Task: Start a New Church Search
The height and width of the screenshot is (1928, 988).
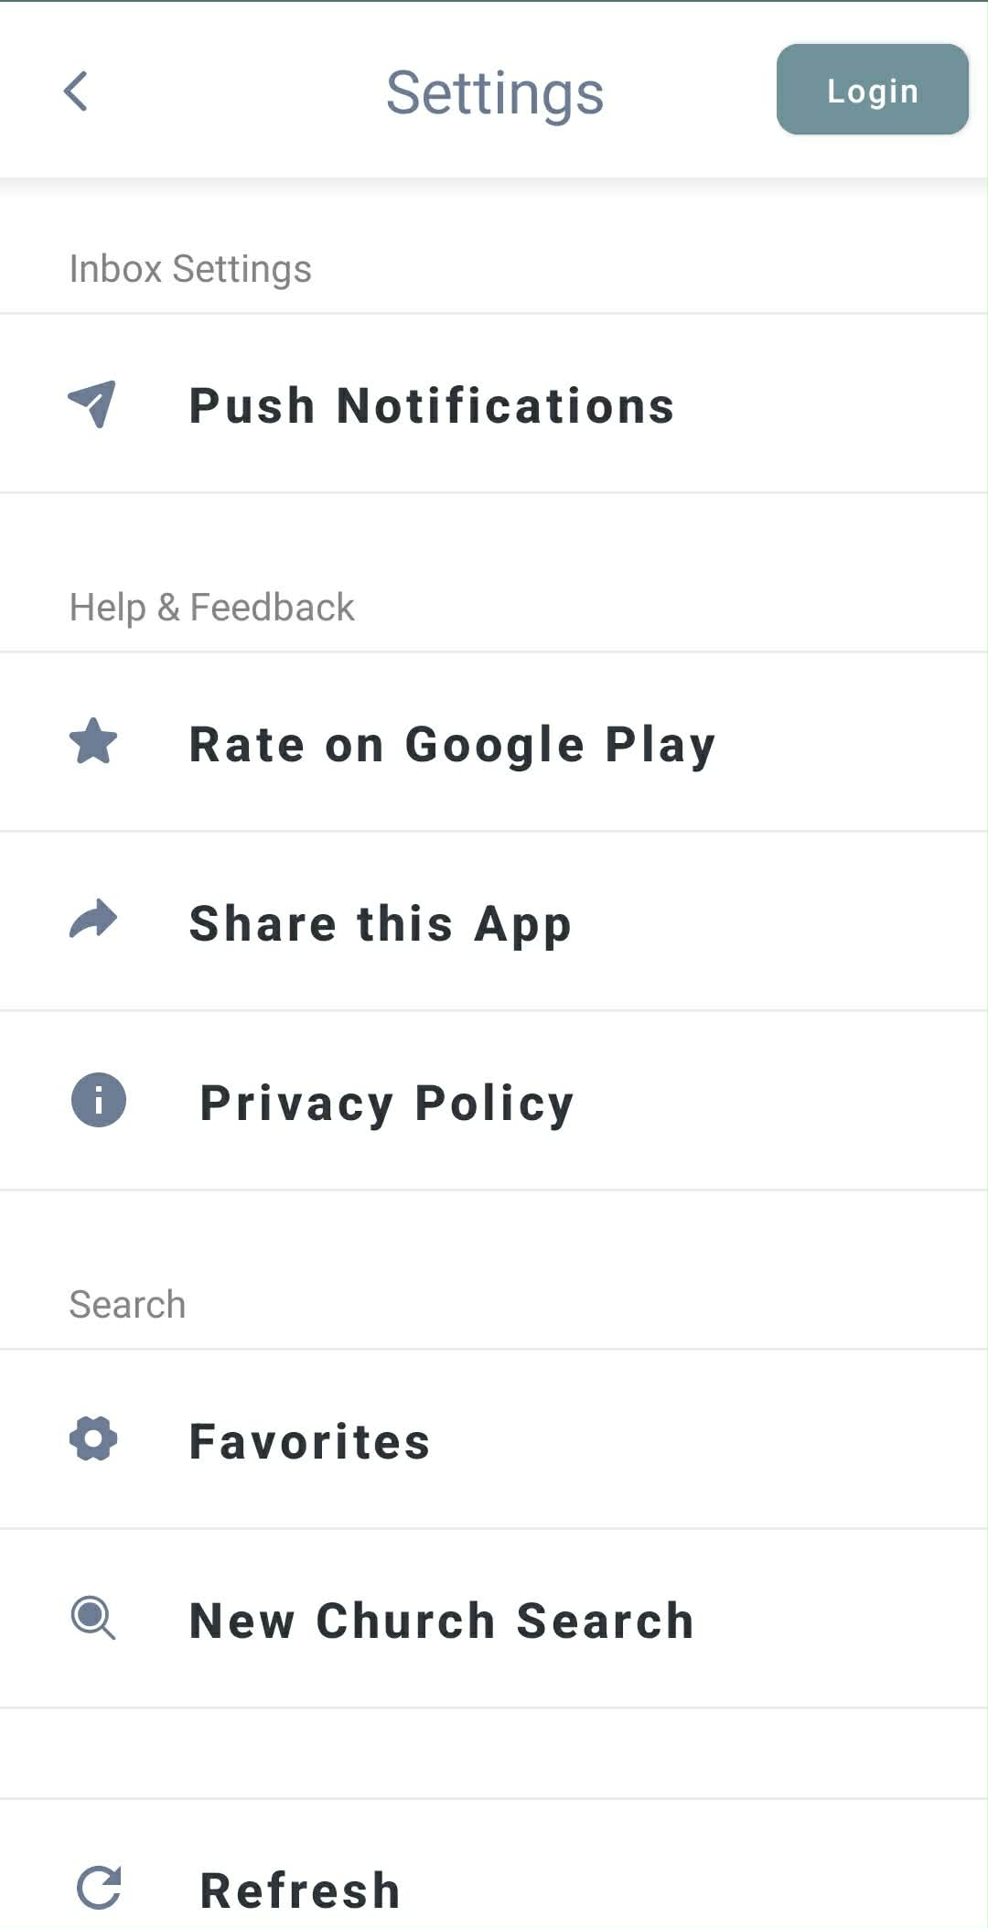Action: pos(441,1621)
